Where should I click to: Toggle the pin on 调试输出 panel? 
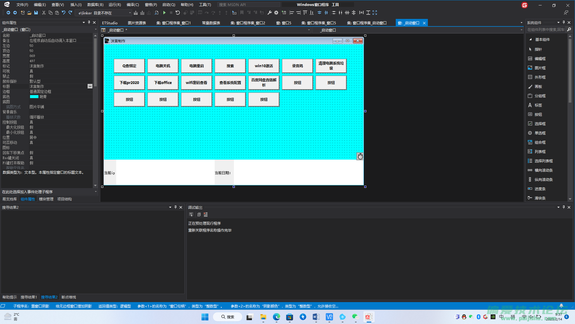point(564,207)
